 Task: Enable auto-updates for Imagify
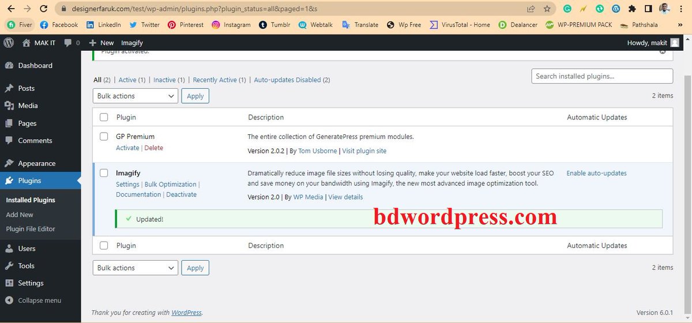[x=596, y=173]
